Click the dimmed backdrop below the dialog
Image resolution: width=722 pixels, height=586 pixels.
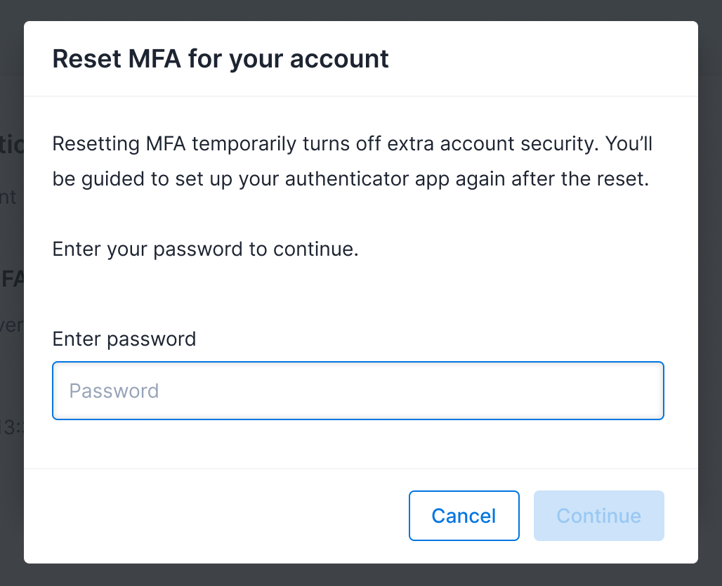coord(361,575)
